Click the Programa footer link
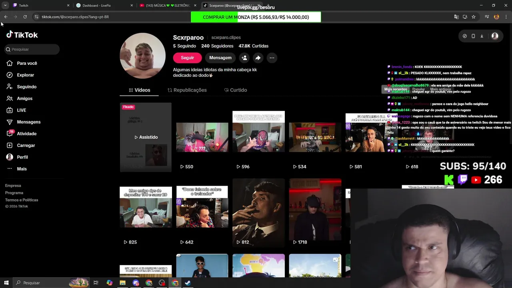Screen dimensions: 512x288 tap(14, 193)
